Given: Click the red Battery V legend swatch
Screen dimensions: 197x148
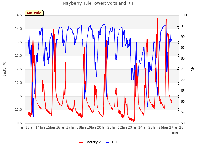Looking at the screenshot, I should click(81, 142).
